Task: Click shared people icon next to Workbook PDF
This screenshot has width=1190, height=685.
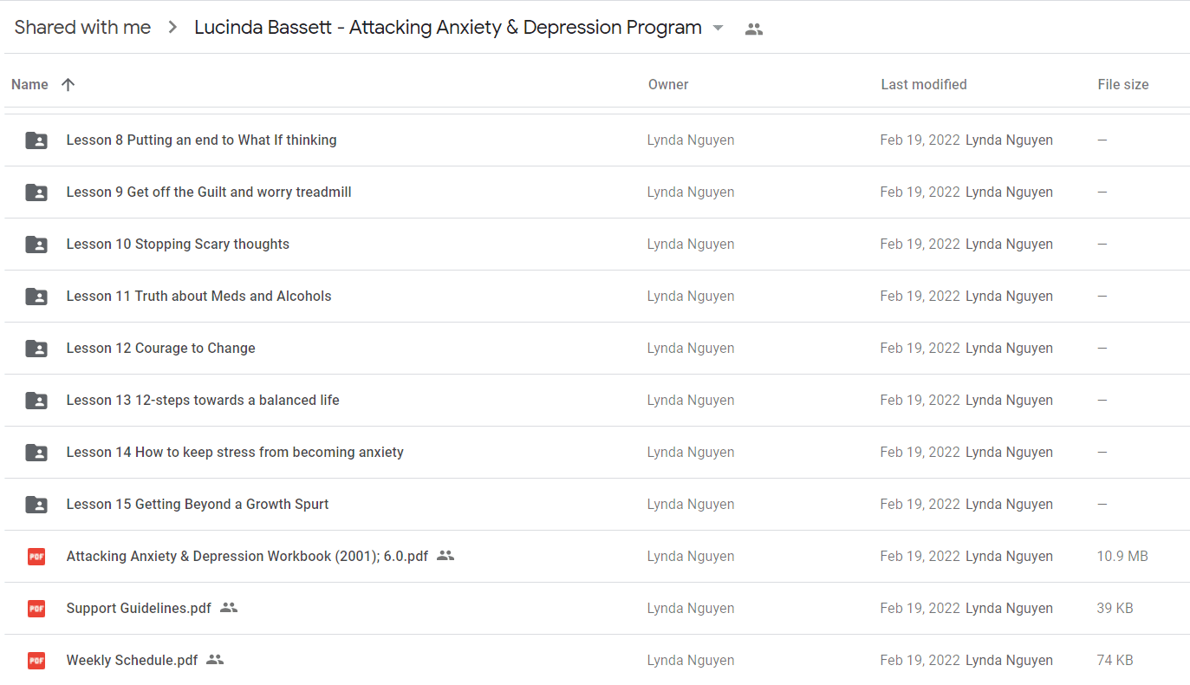Action: click(445, 556)
